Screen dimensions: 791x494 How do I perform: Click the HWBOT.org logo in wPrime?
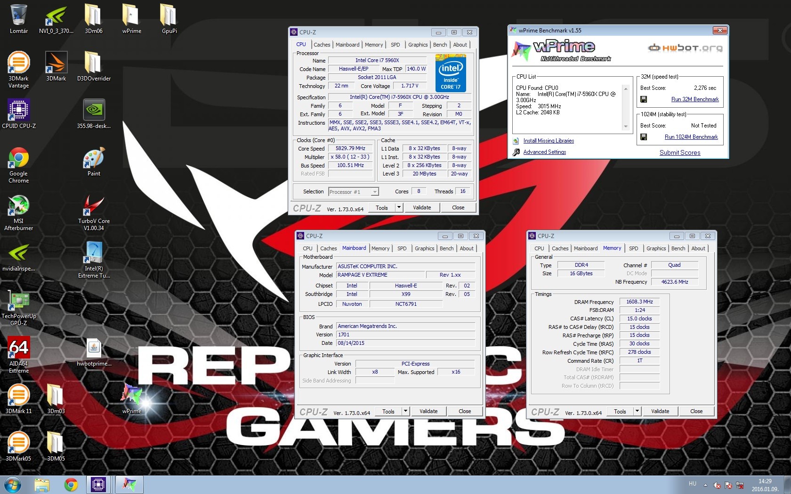pos(685,48)
